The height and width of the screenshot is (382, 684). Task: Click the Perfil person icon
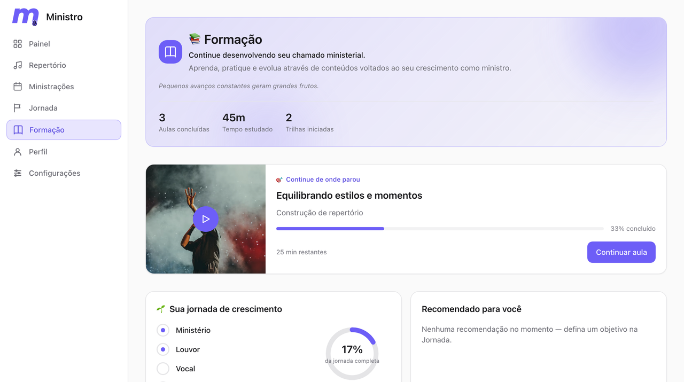(x=18, y=152)
